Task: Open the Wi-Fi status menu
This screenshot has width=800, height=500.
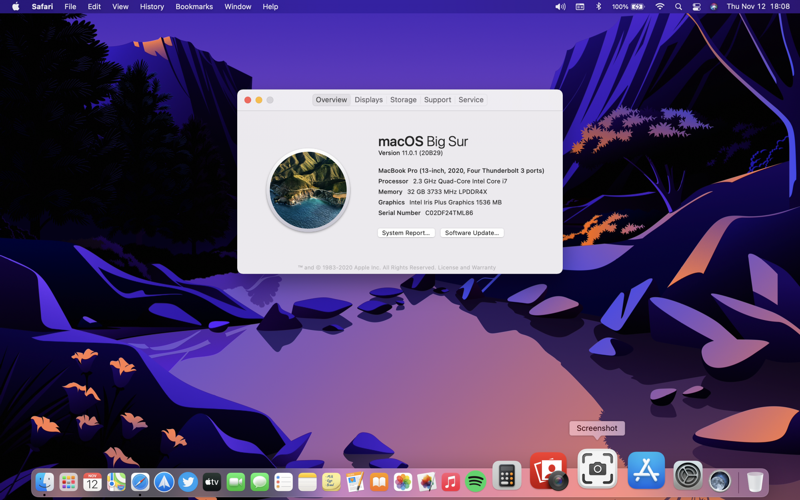Action: (660, 7)
